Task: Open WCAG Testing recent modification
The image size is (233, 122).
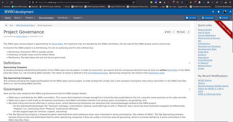Action: [x=205, y=80]
